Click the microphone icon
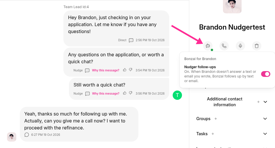This screenshot has height=148, width=275. [x=240, y=46]
